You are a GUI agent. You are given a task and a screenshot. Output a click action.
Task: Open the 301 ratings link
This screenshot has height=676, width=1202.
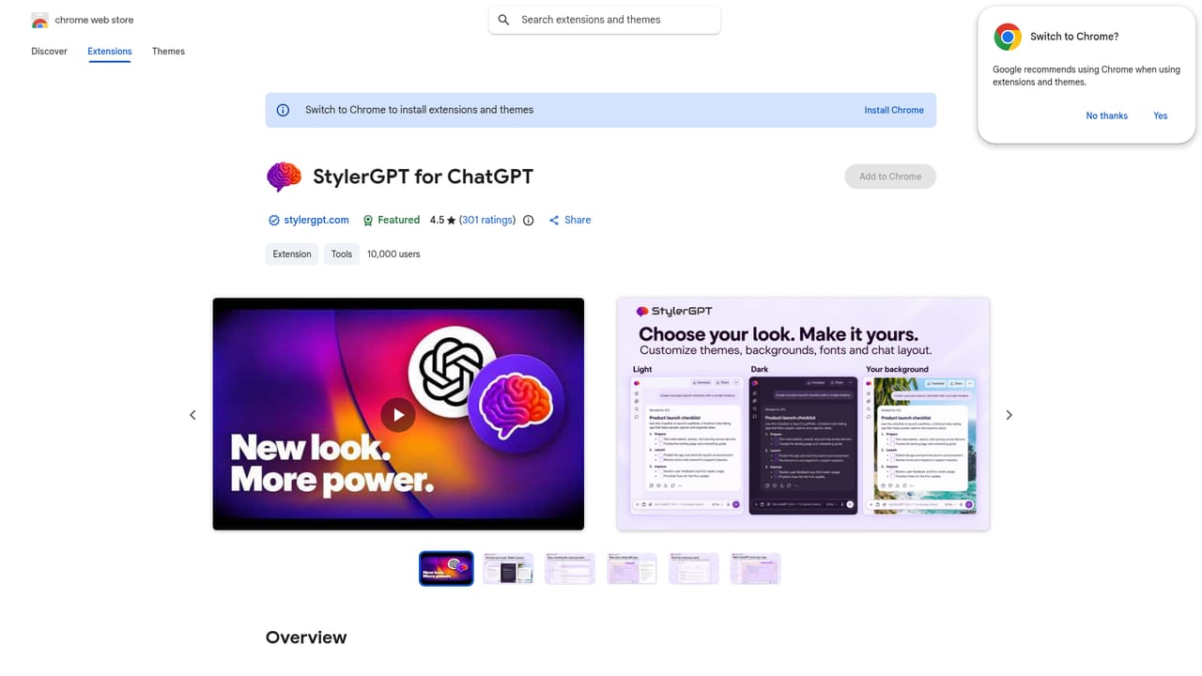coord(487,221)
